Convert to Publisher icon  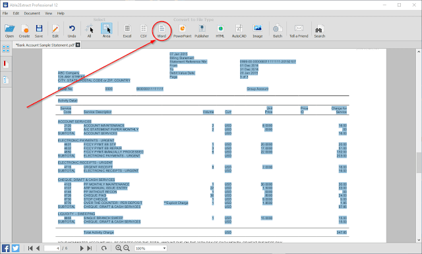coord(202,31)
